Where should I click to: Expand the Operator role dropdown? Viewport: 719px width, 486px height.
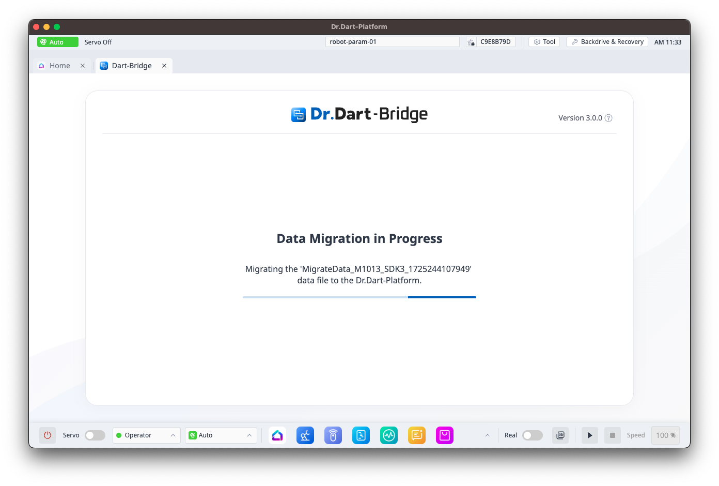[146, 435]
